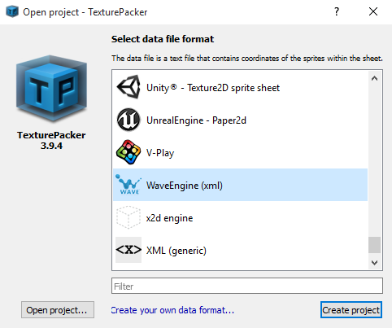Screen dimensions: 392x328
Task: Click the colorful V-Play icon
Action: click(x=128, y=152)
